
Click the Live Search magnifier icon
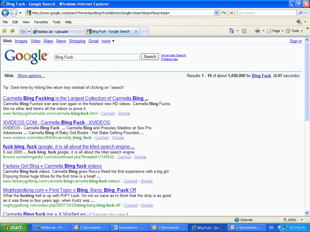click(301, 13)
